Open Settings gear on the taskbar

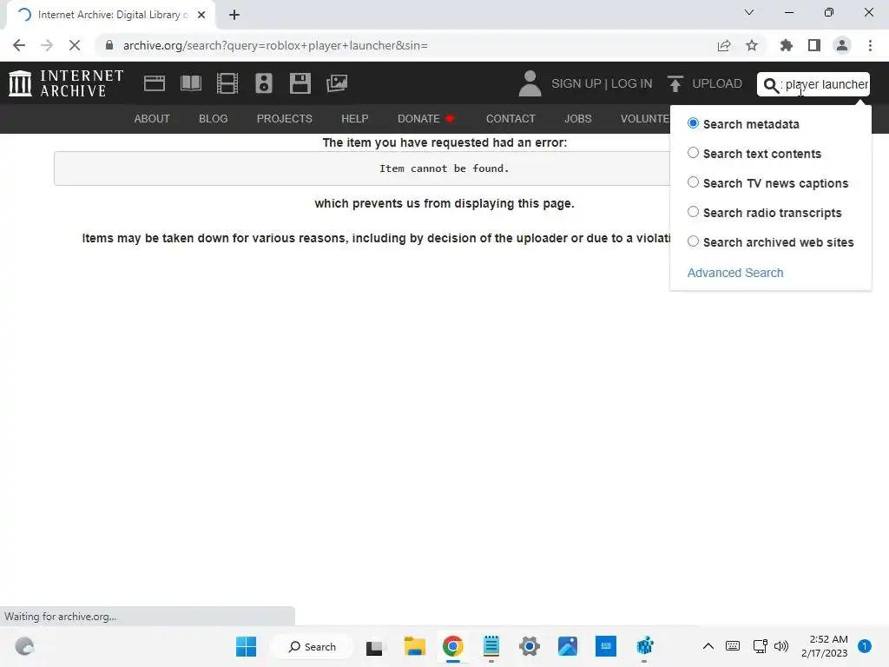tap(530, 646)
